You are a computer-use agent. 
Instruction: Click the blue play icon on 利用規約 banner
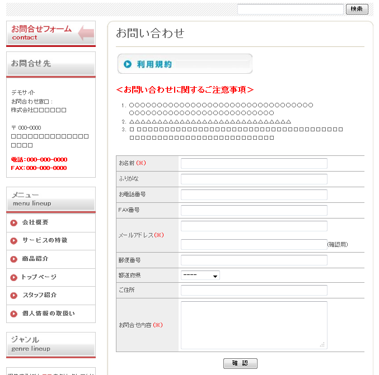click(x=127, y=64)
